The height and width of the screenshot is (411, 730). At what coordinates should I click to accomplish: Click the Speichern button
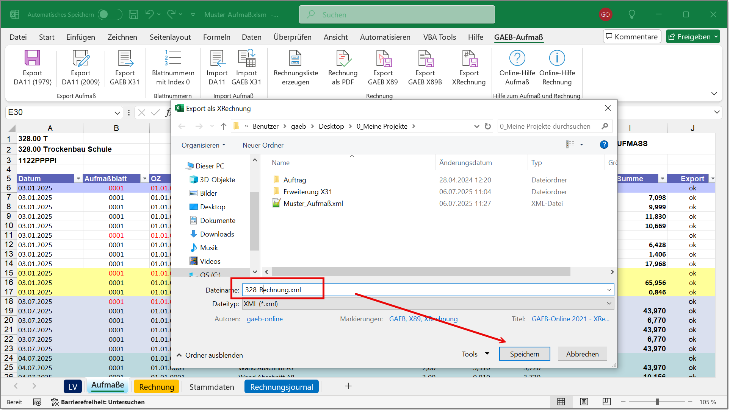tap(525, 354)
